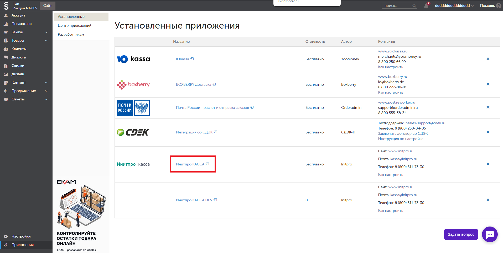Viewport: 503px width, 253px height.
Task: Remove Интеграция со СДЭК with X icon
Action: [488, 132]
